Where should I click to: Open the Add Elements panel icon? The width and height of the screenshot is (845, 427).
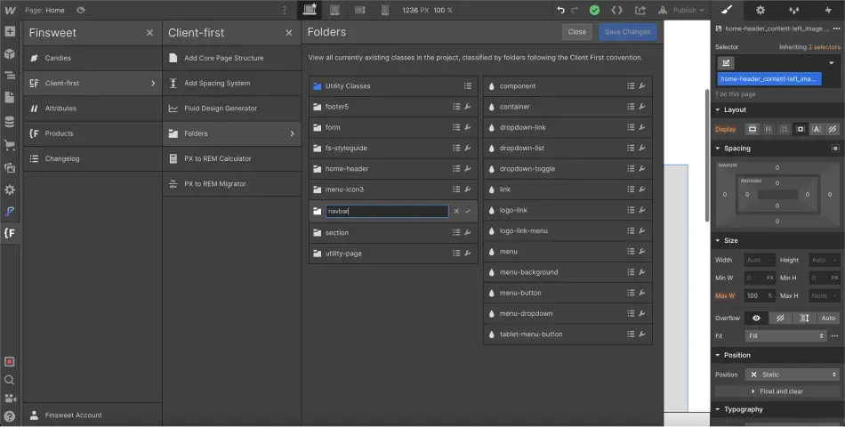10,31
